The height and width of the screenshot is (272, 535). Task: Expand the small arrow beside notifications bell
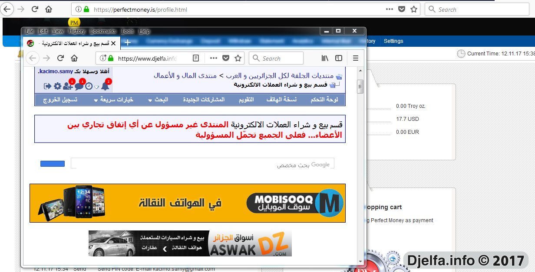point(97,87)
